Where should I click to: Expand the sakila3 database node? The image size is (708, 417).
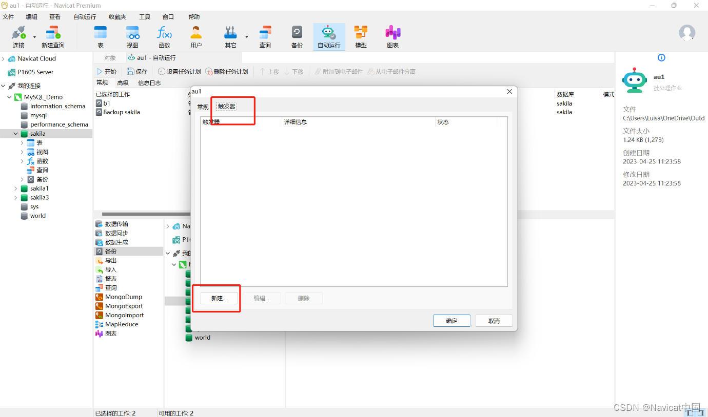pyautogui.click(x=16, y=198)
